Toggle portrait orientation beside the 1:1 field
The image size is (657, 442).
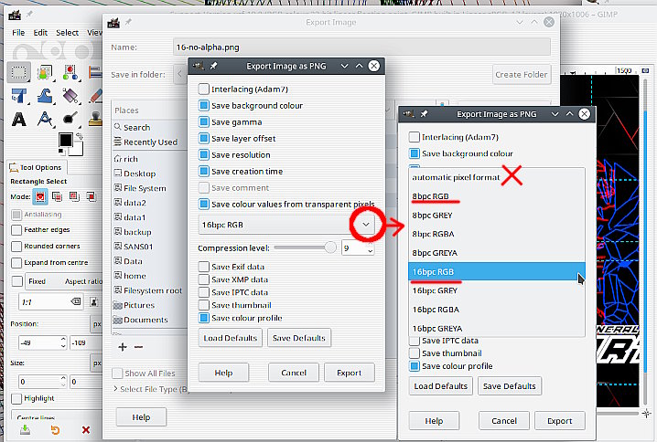(x=94, y=301)
